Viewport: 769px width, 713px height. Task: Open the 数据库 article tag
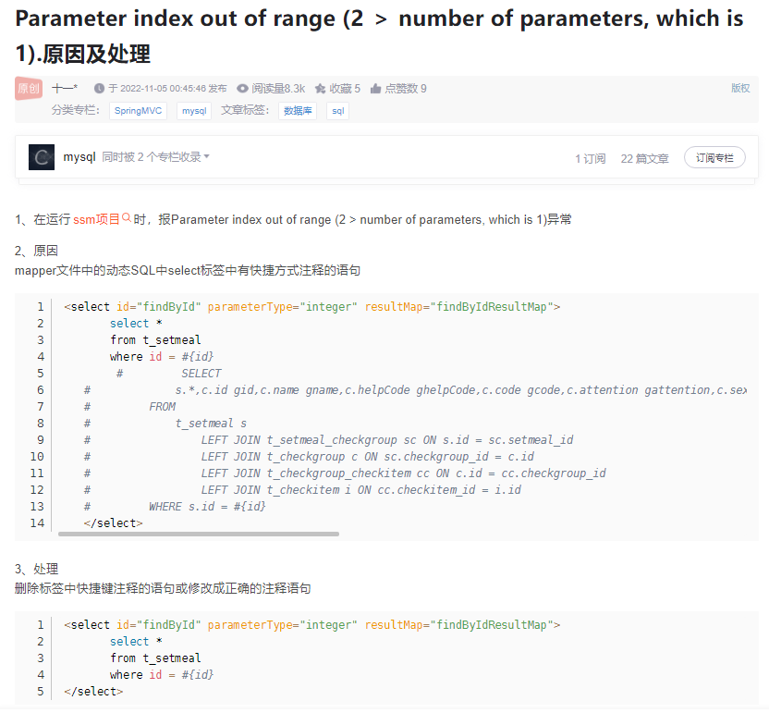pos(298,111)
